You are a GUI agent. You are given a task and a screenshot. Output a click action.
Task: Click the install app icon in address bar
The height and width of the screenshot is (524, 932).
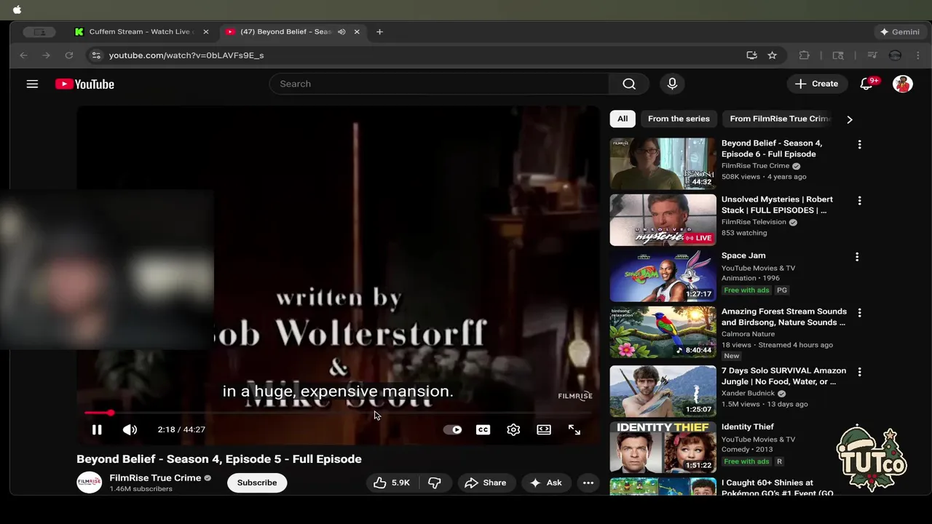tap(752, 55)
